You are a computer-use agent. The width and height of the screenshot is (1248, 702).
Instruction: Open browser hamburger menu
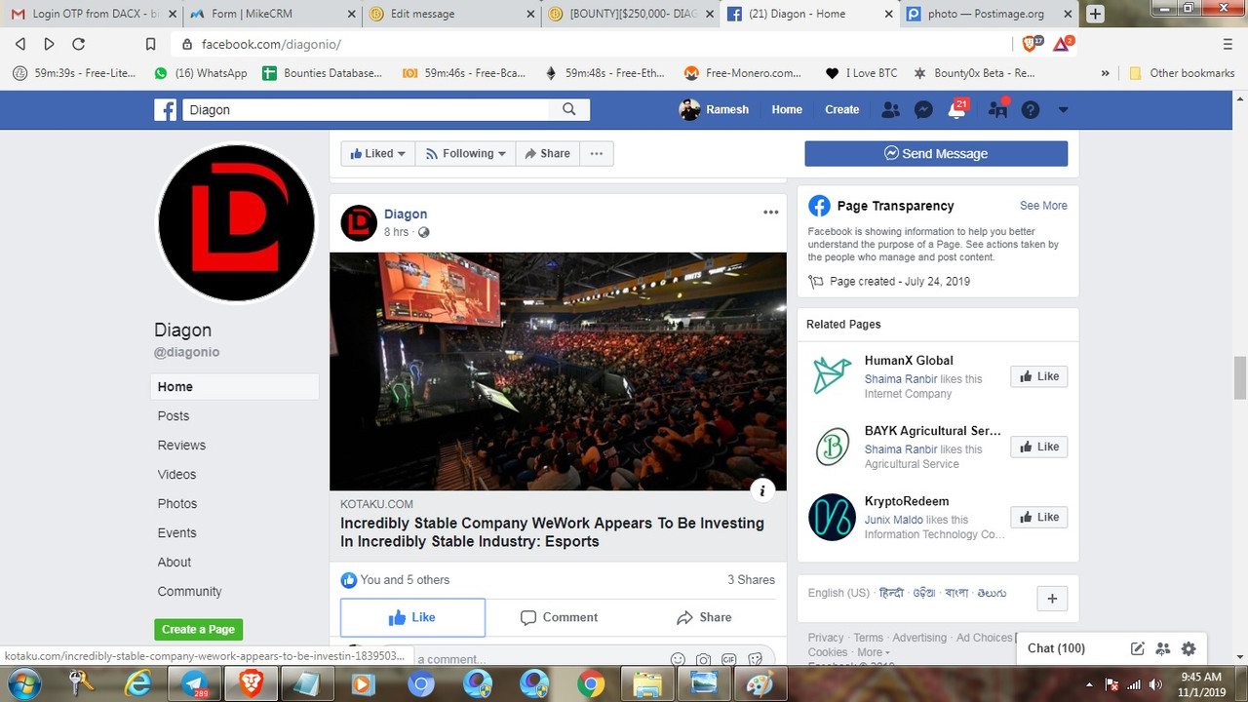click(x=1228, y=44)
